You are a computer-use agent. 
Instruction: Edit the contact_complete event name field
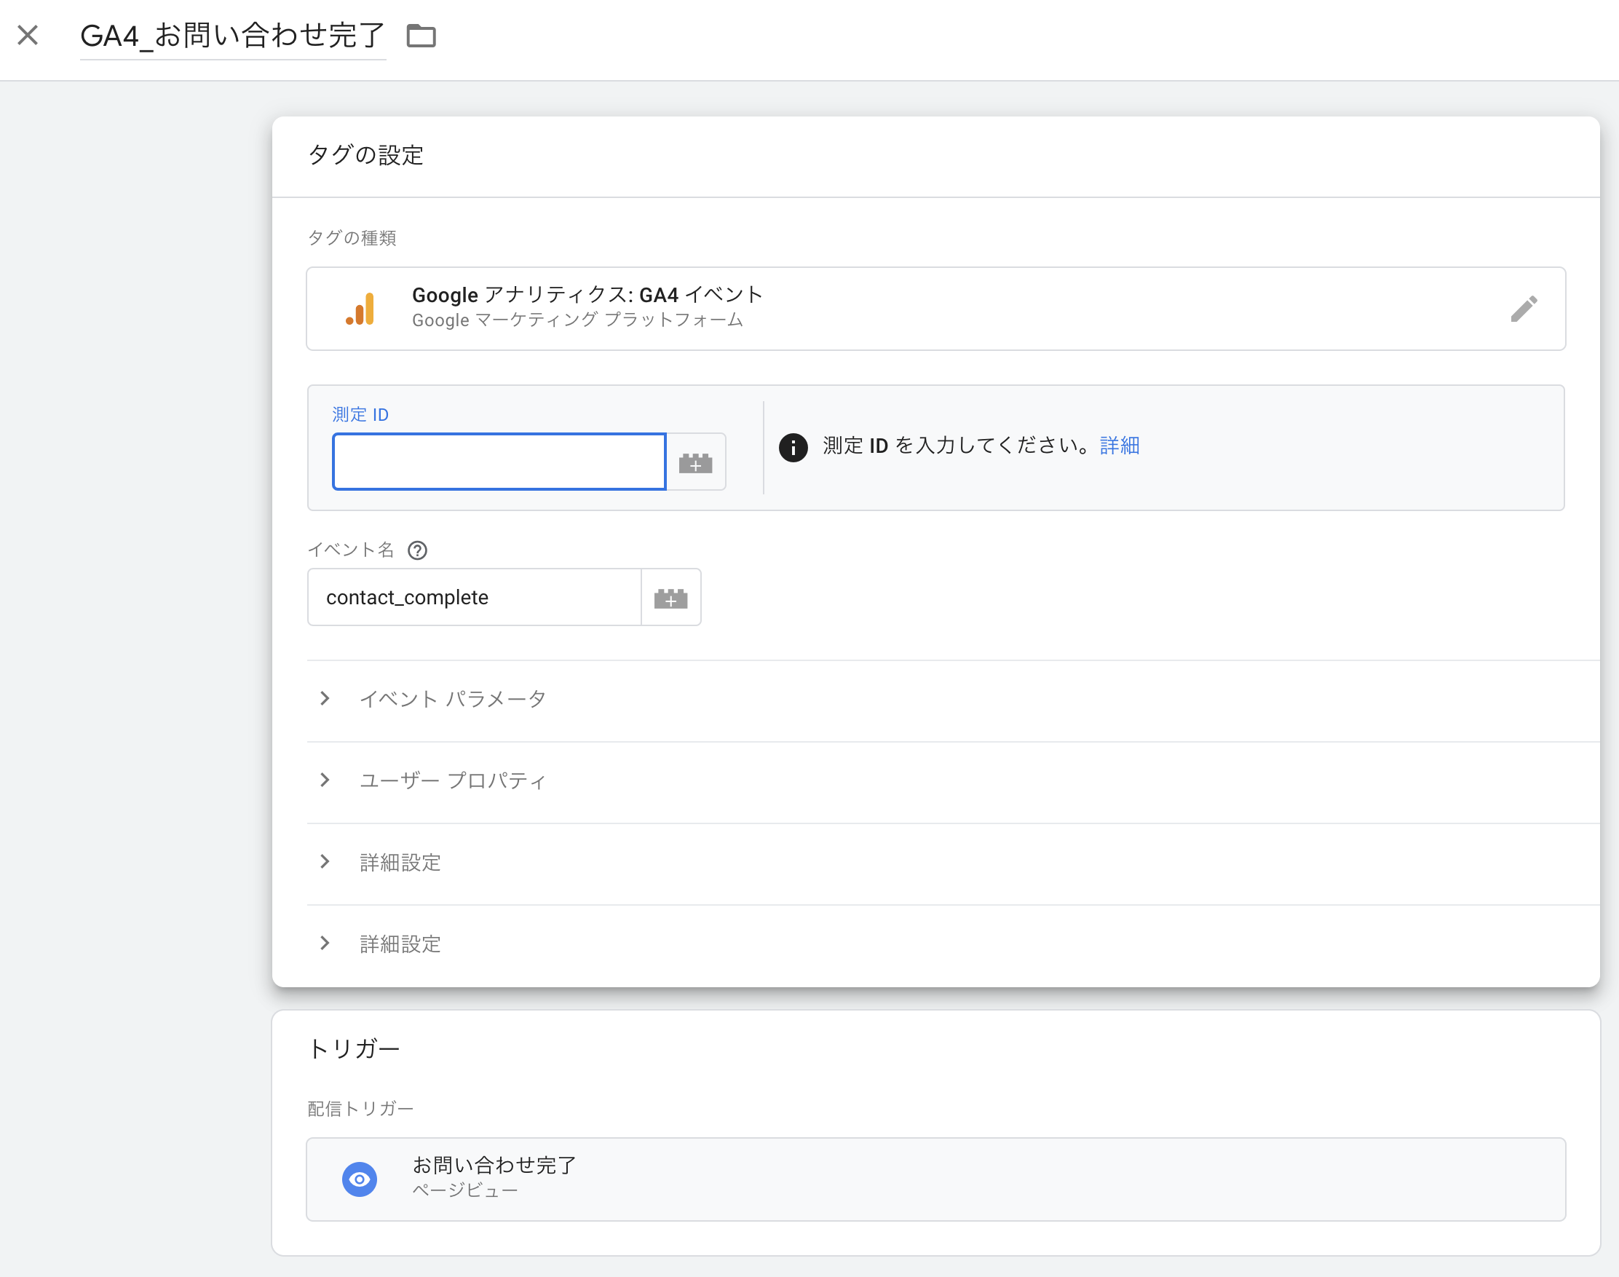point(475,596)
